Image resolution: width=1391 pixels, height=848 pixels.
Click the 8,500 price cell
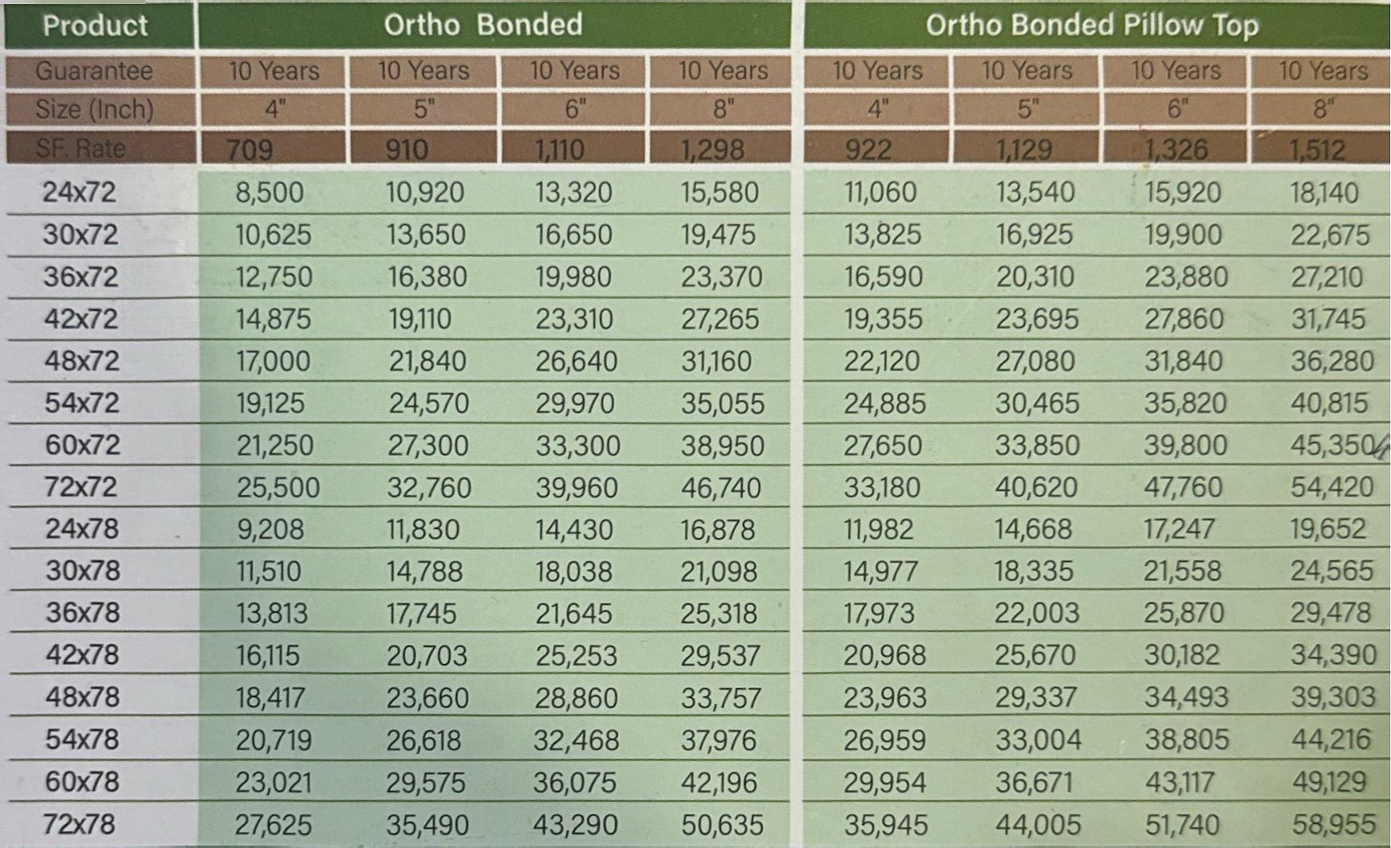tap(270, 193)
